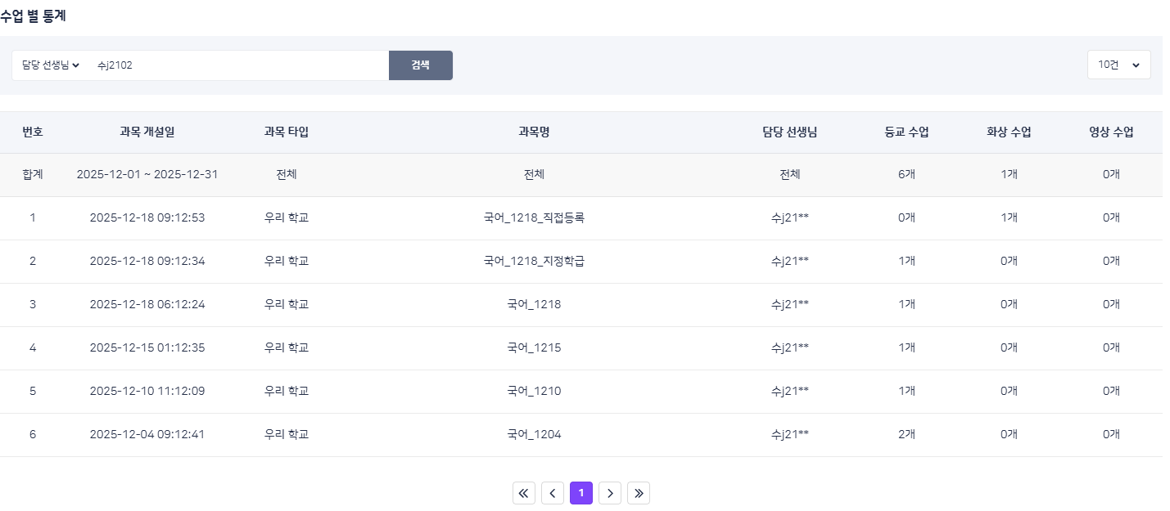1170x511 pixels.
Task: Click the 담당 선생님 column header
Action: [x=790, y=132]
